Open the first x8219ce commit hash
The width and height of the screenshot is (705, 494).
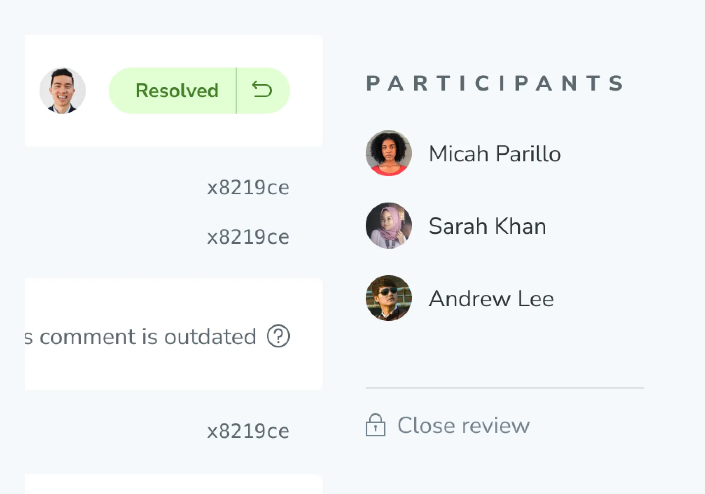(248, 188)
